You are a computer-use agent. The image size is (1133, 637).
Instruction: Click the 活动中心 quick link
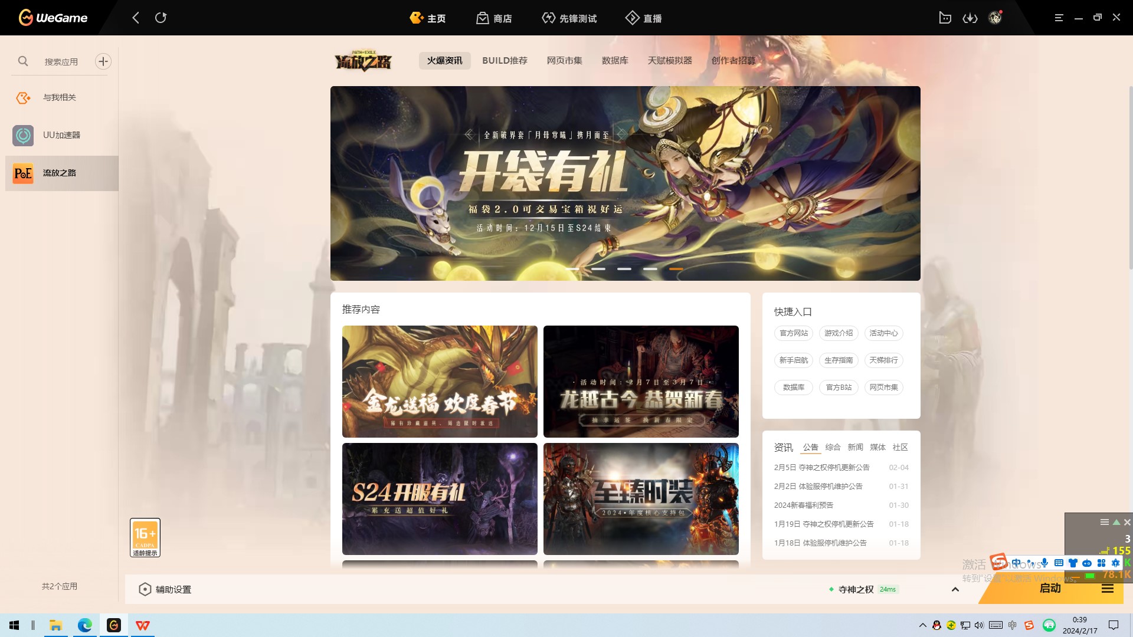883,333
